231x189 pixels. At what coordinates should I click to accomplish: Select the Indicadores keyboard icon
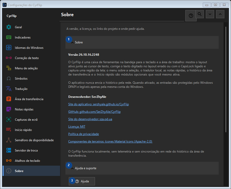(9, 37)
